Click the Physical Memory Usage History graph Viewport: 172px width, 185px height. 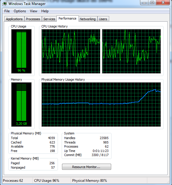point(101,105)
